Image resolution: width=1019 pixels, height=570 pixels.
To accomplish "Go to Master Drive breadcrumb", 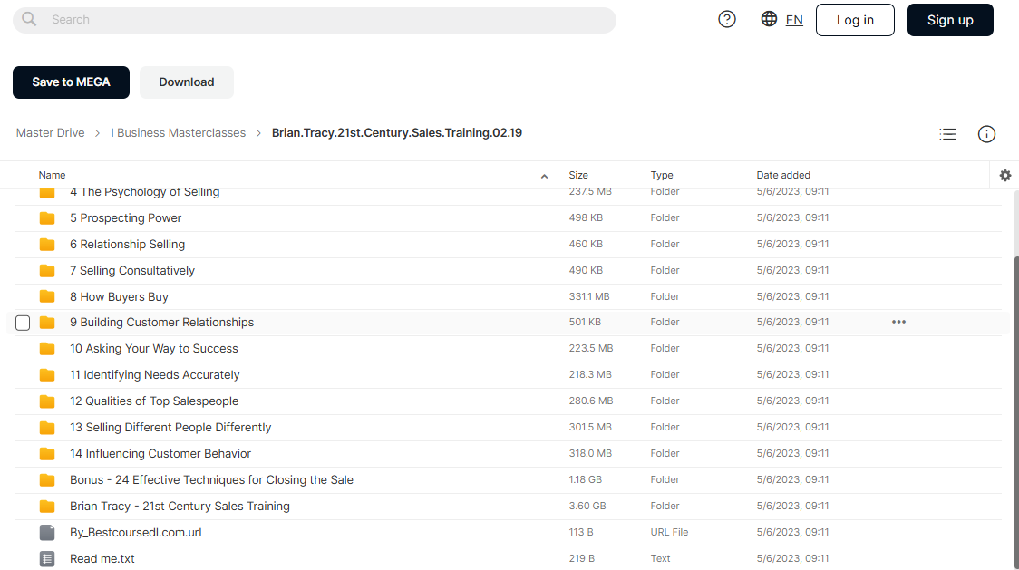I will click(50, 132).
